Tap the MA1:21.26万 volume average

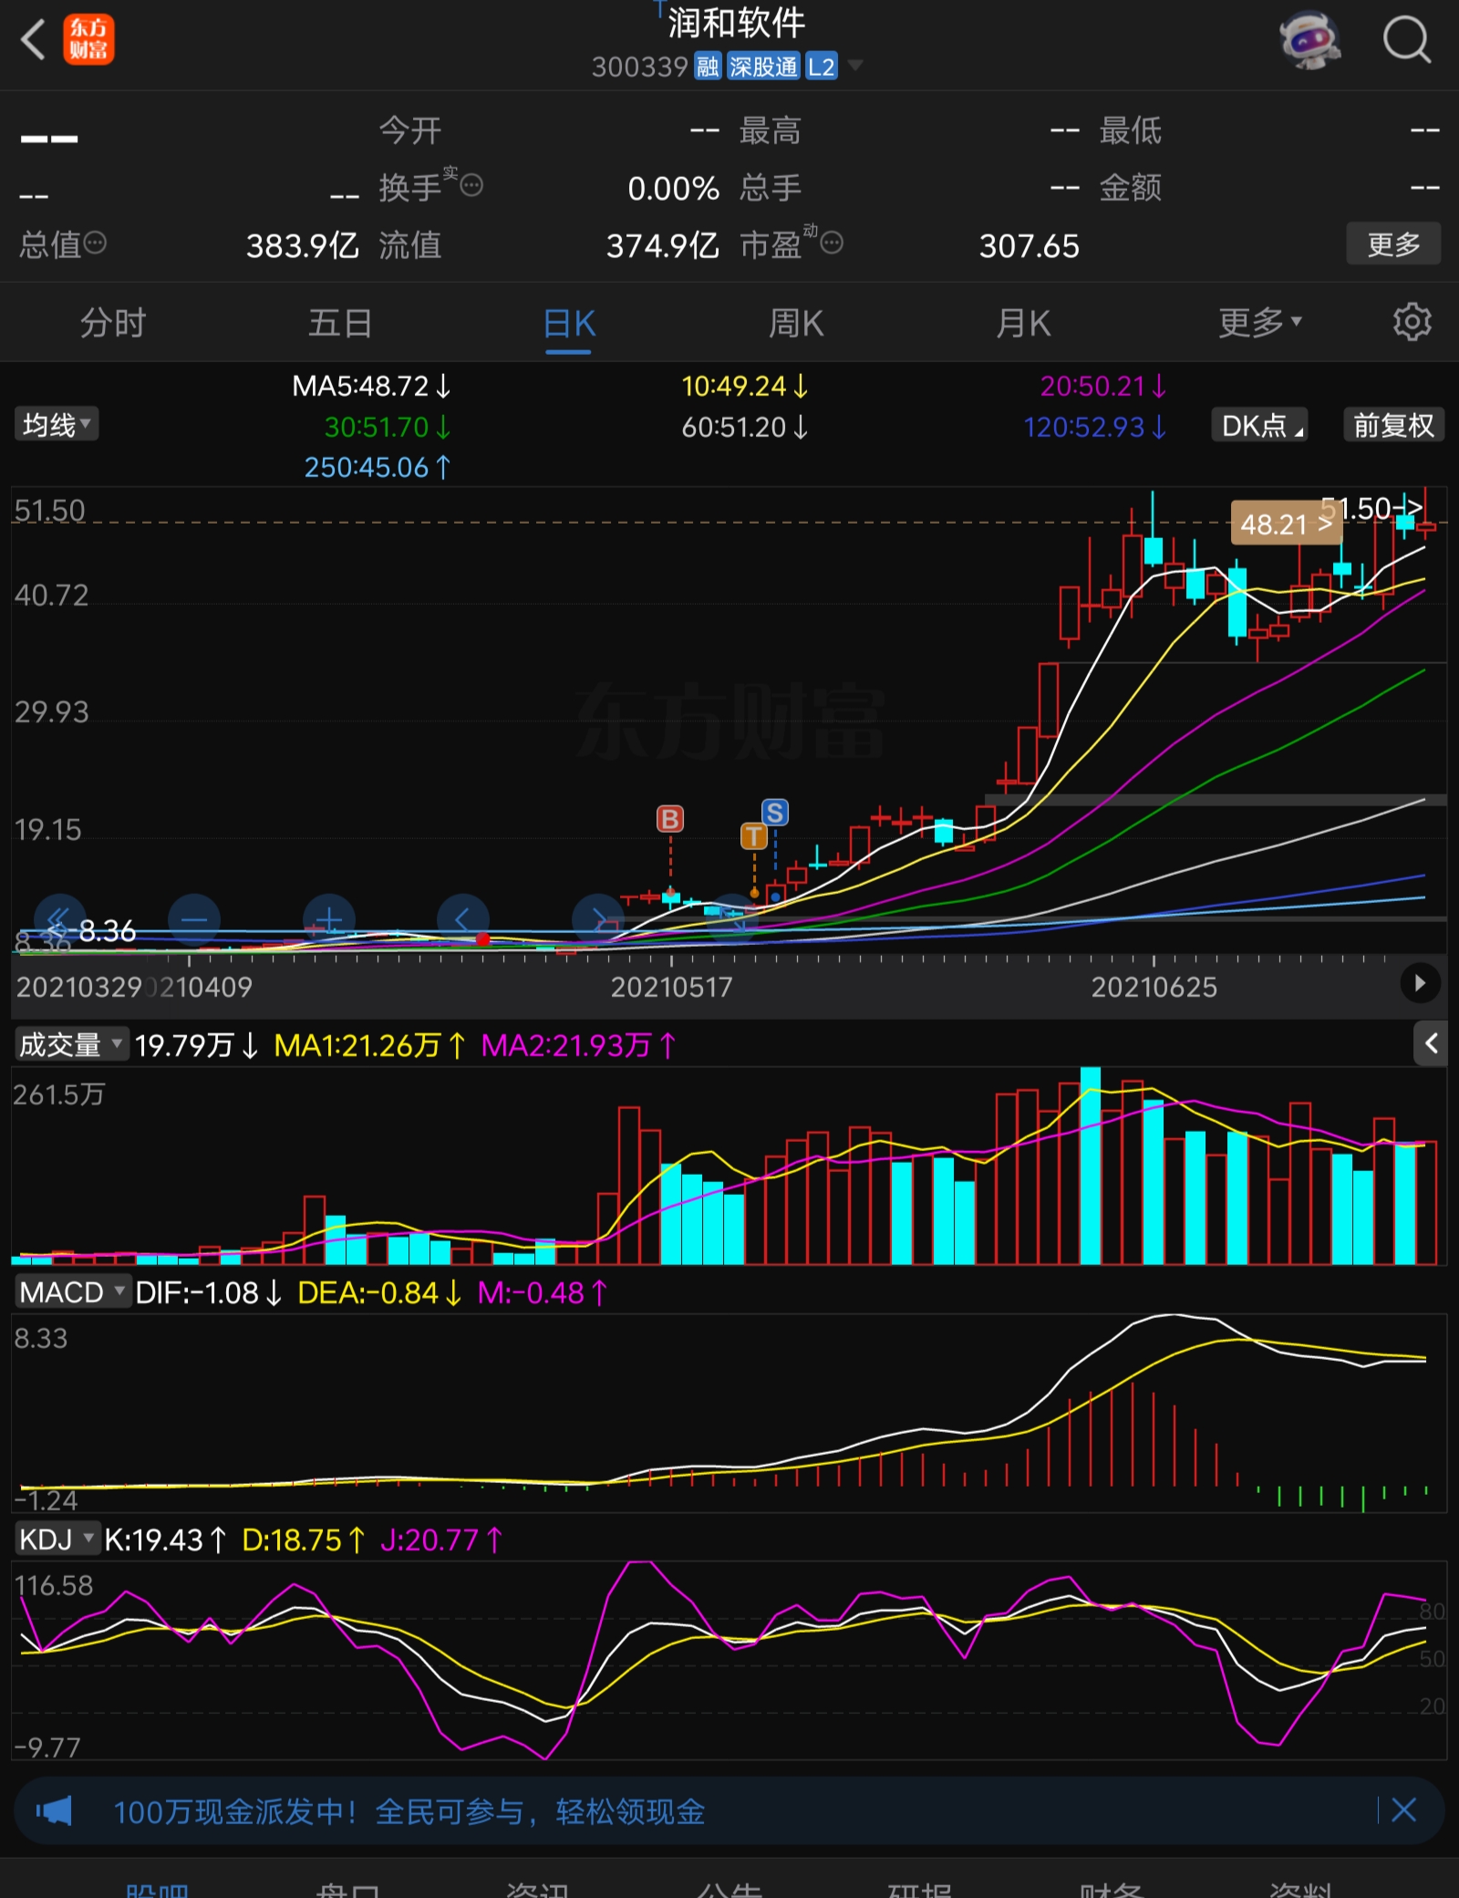370,1044
